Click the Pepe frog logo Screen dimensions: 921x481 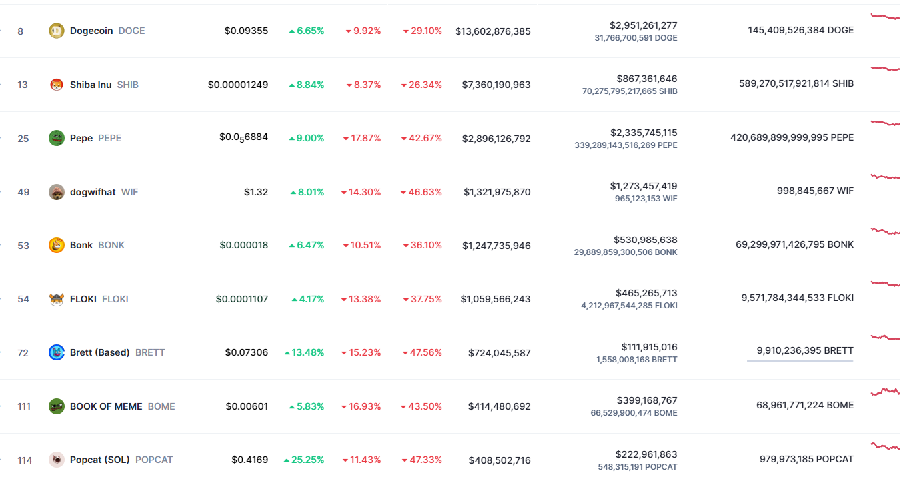[57, 138]
